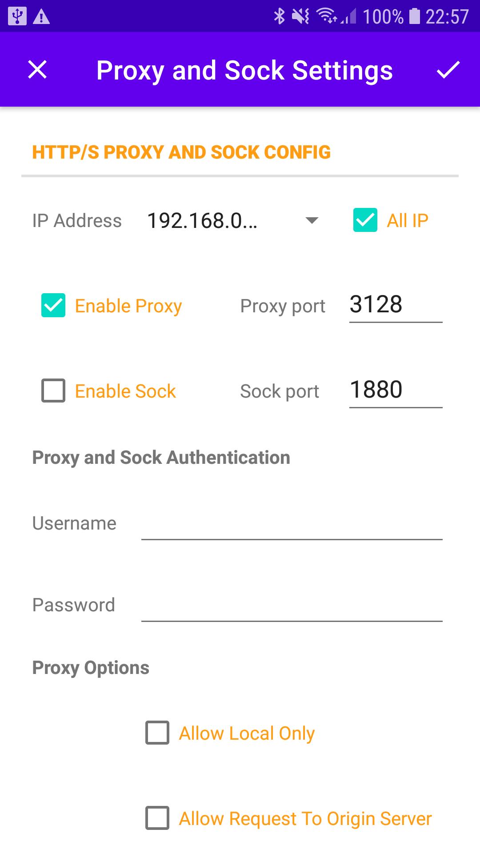Tap the USB status icon
480x853 pixels.
[x=17, y=16]
